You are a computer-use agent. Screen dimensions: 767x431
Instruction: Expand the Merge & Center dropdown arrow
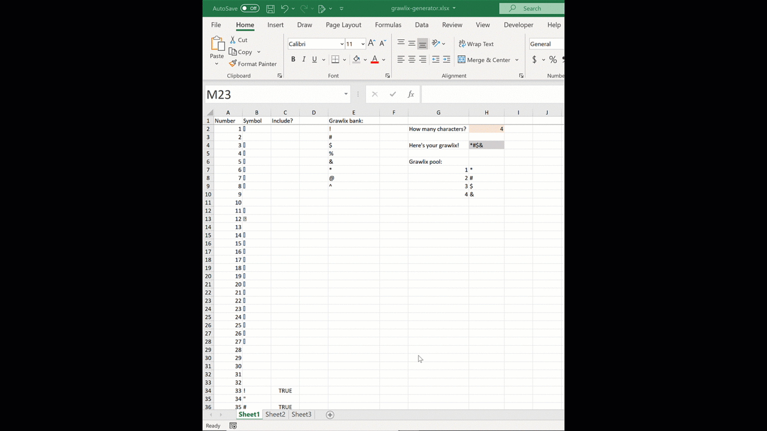coord(517,60)
